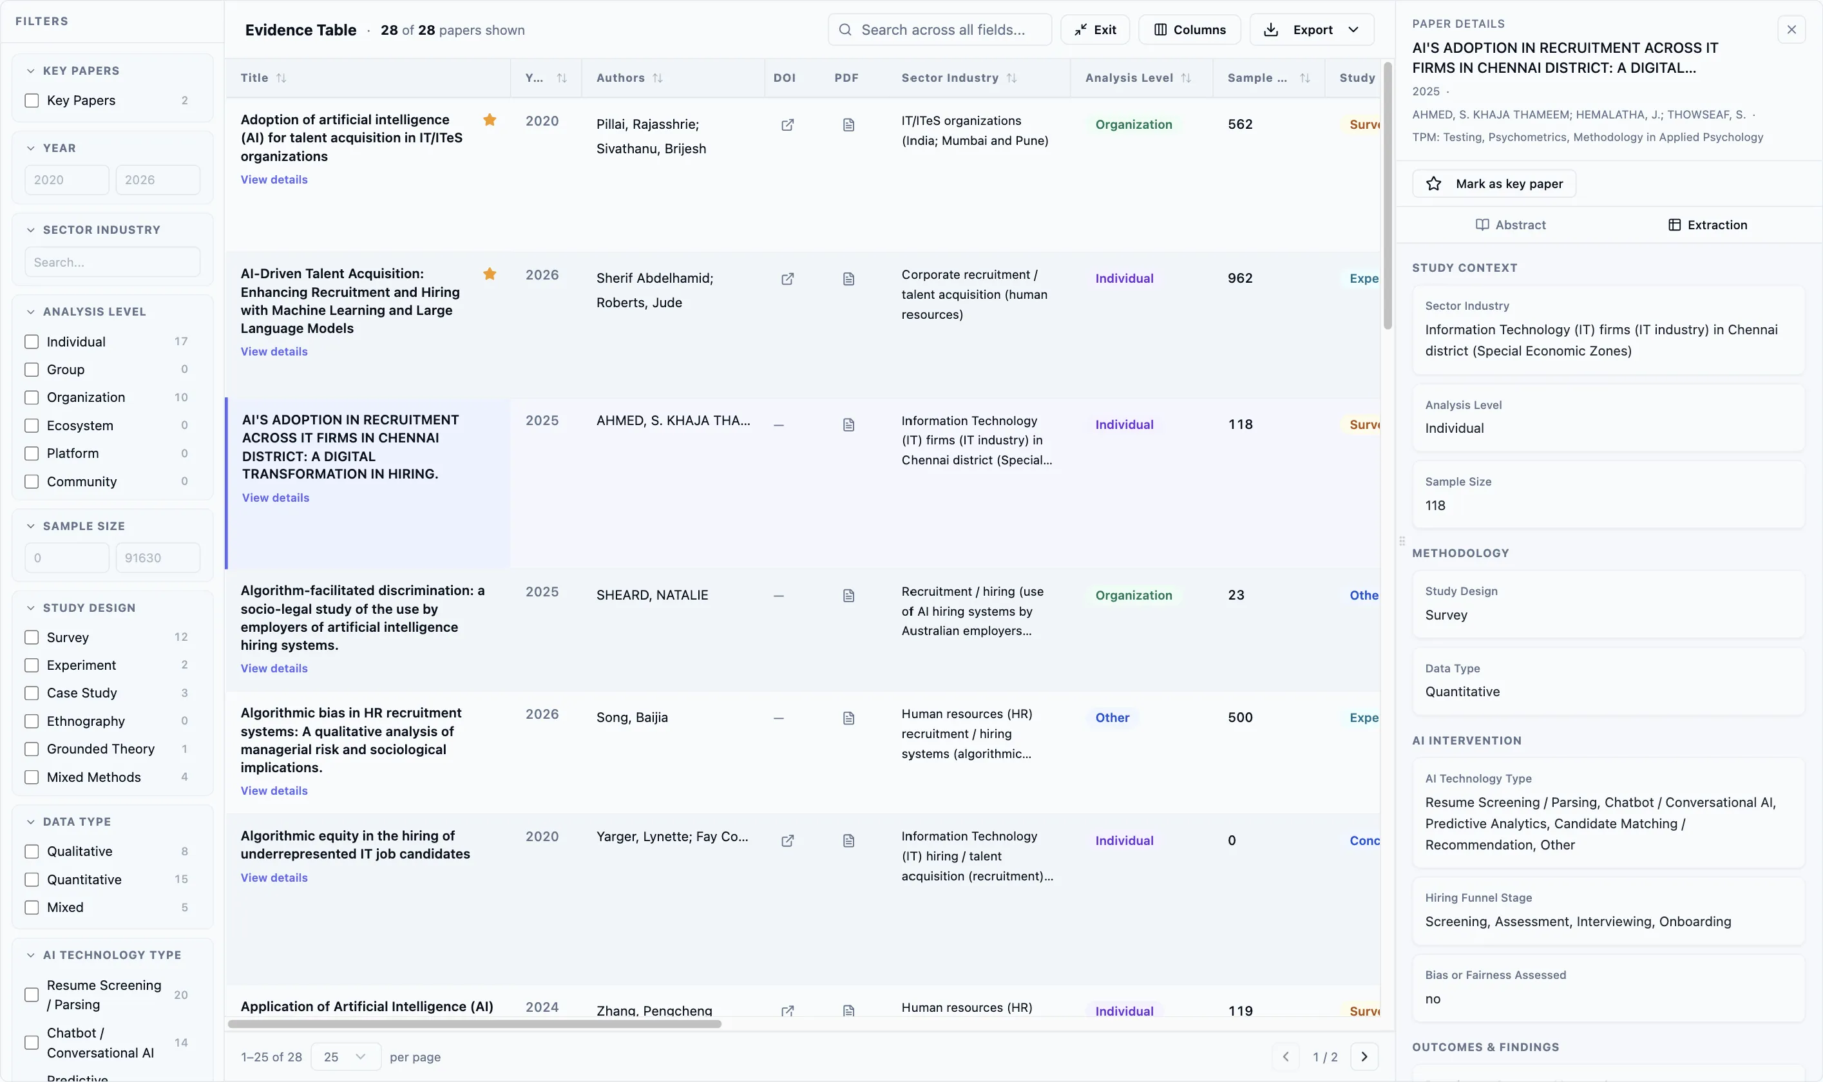Exit the expanded evidence table view

1094,30
